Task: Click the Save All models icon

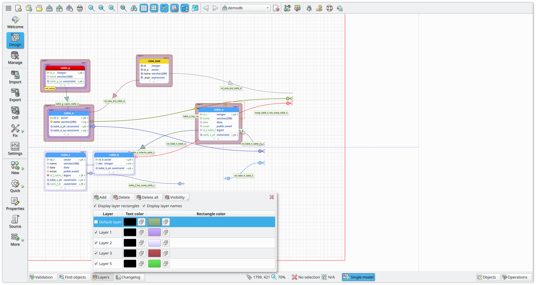Action: pyautogui.click(x=70, y=8)
